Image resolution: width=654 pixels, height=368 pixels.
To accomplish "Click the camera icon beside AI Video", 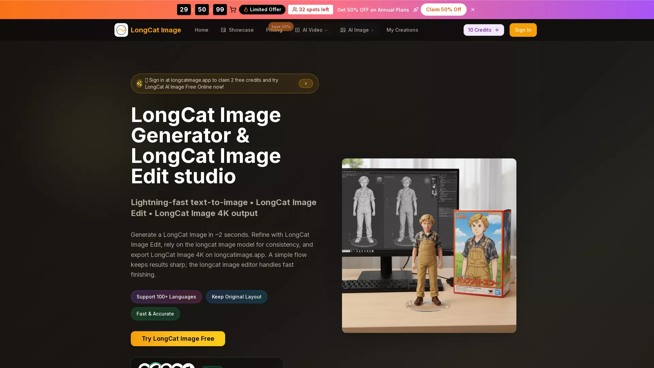I will [x=297, y=30].
